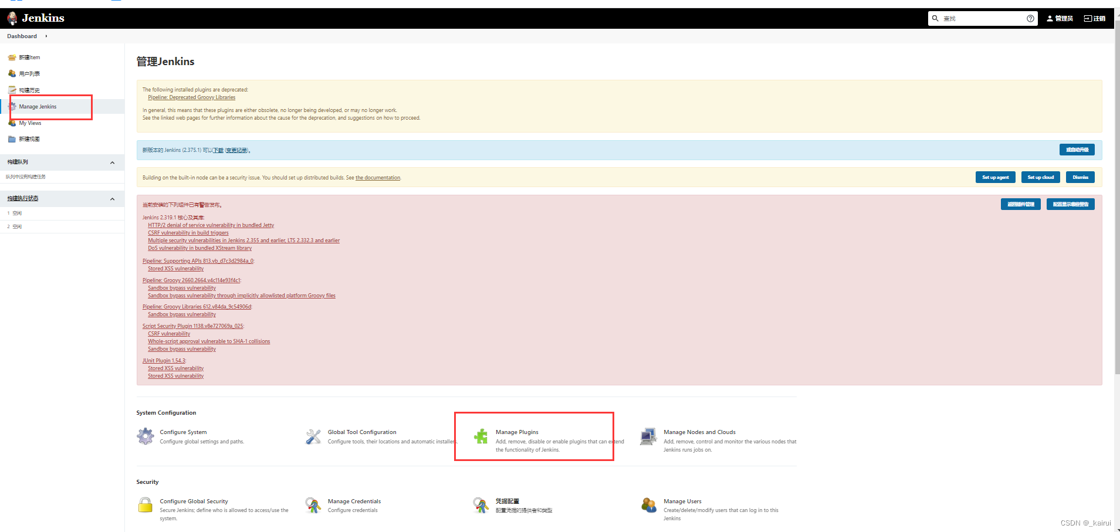Collapse the 构建队列 panel
This screenshot has width=1120, height=532.
pyautogui.click(x=112, y=162)
